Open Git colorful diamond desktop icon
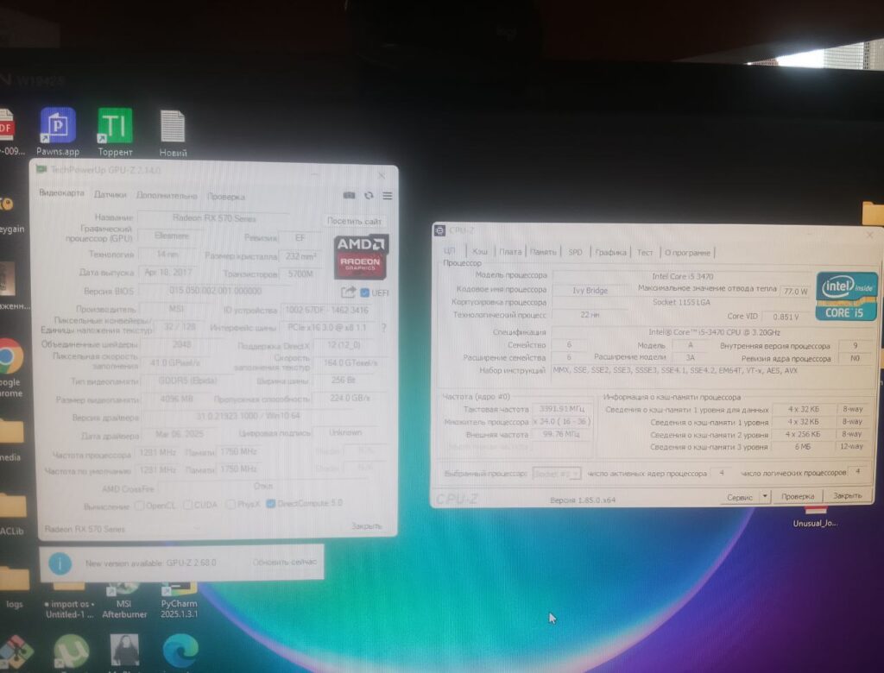 point(16,652)
